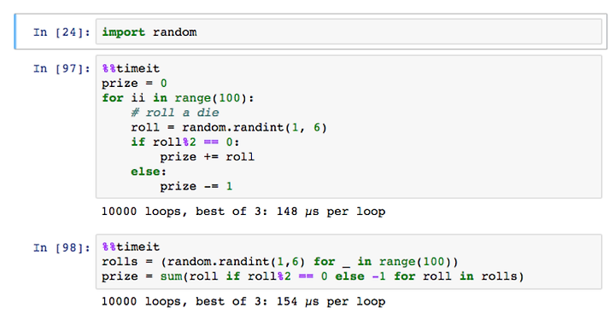Click the 'for ii in range(100):' line

[x=178, y=98]
